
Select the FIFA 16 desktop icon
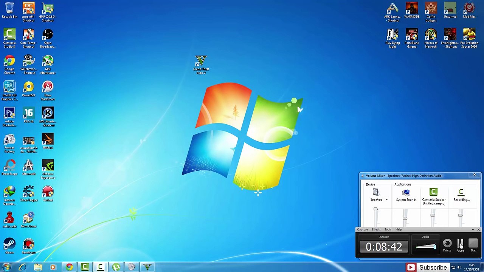coord(28,116)
